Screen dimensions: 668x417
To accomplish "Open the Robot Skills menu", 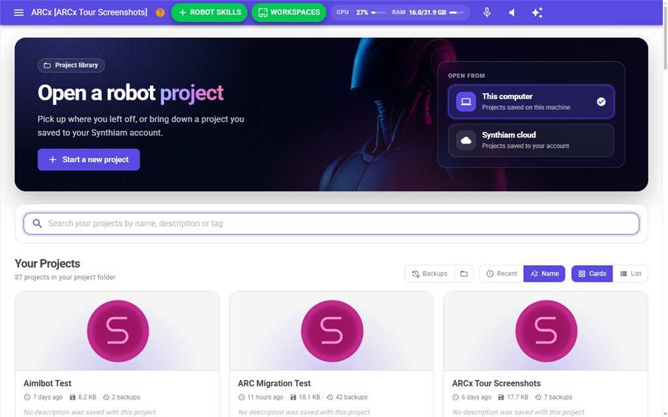I will coord(209,12).
